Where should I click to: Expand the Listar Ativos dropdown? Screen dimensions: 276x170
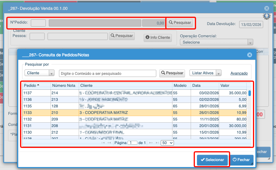(205, 73)
